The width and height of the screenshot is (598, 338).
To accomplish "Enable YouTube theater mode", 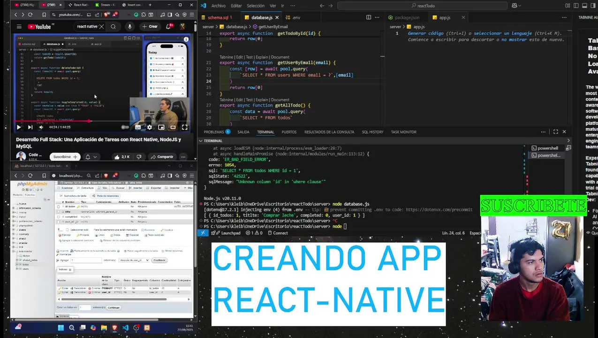I will pos(173,127).
